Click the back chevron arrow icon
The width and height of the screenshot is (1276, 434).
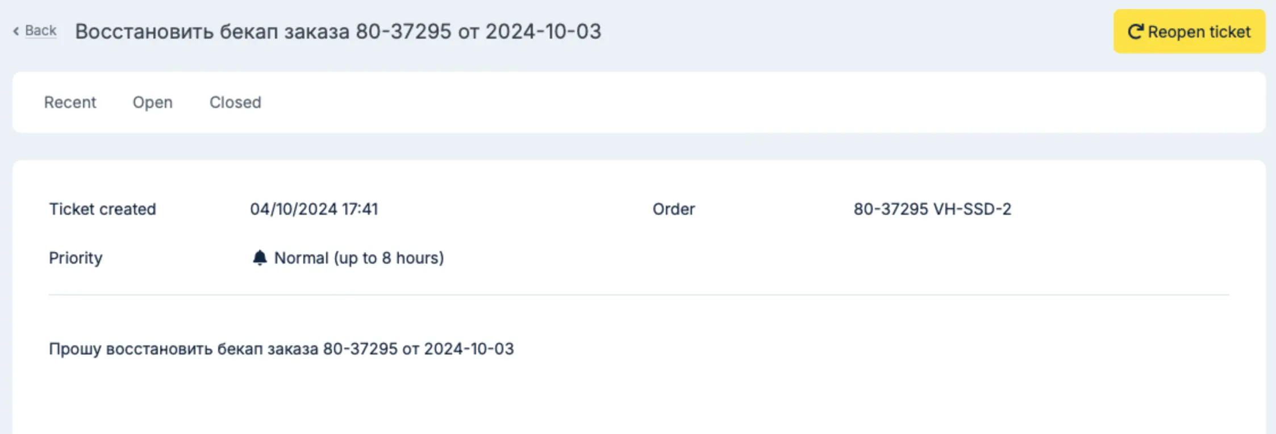click(x=16, y=31)
